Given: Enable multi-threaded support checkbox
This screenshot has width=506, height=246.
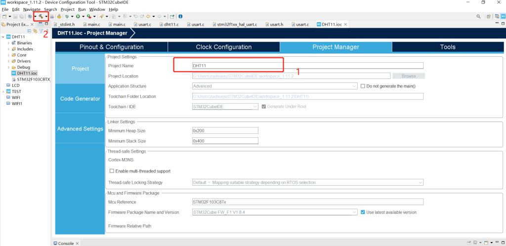Looking at the screenshot, I should [112, 171].
